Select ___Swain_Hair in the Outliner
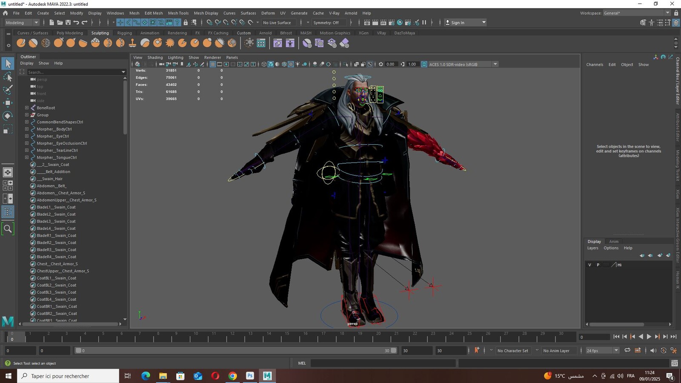The image size is (681, 383). coord(50,179)
